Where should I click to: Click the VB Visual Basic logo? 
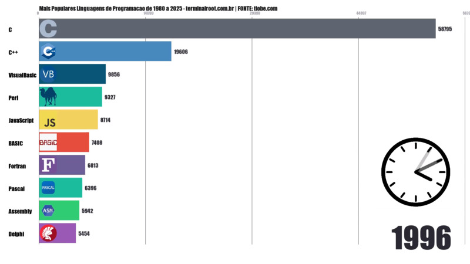click(48, 74)
